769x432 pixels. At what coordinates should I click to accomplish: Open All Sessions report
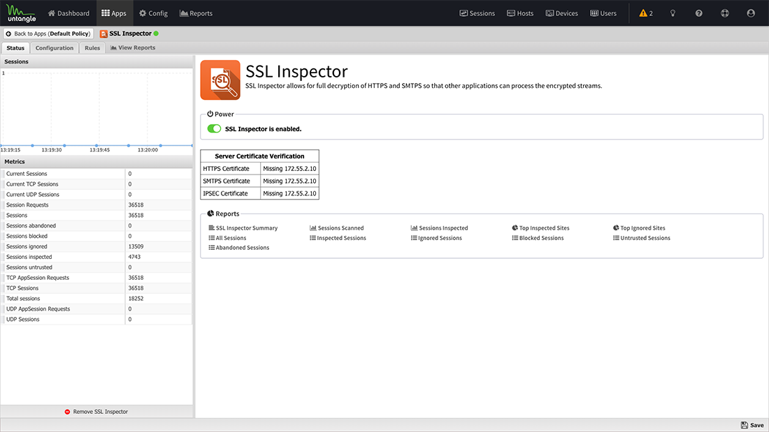coord(228,238)
